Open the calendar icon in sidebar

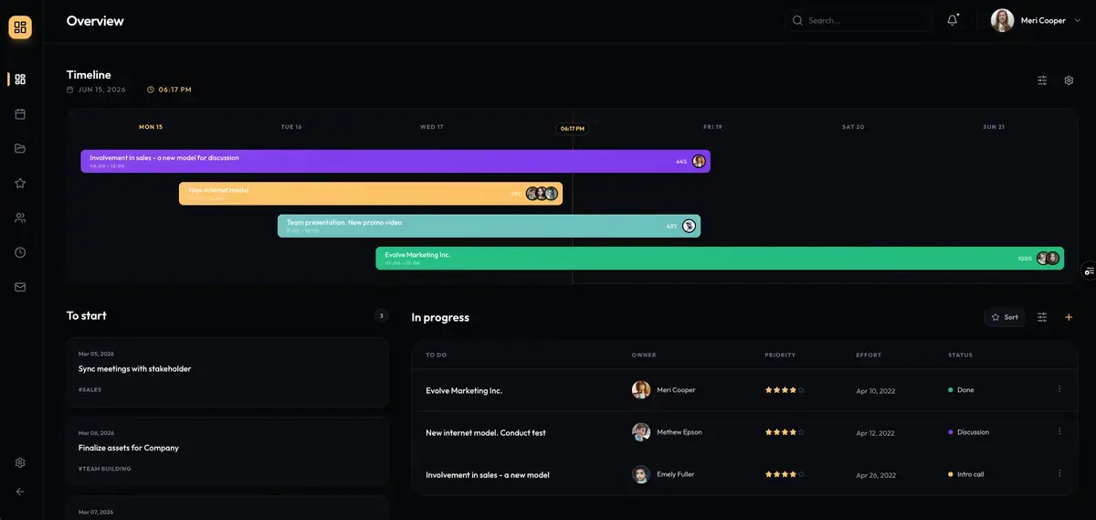click(x=20, y=114)
